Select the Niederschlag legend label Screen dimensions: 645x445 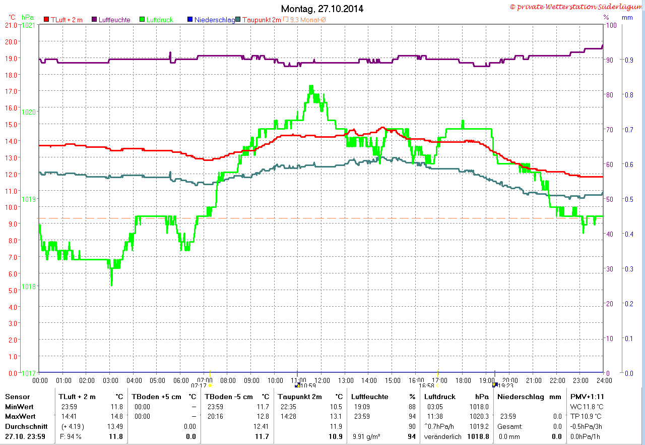click(215, 20)
